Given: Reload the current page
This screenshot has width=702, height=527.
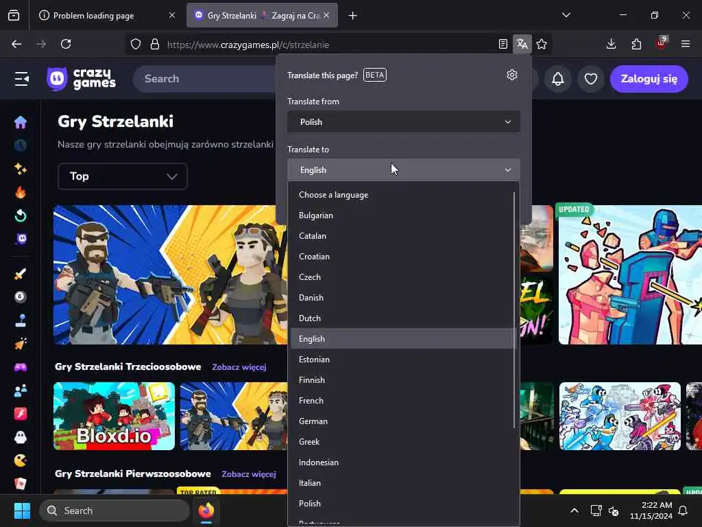Looking at the screenshot, I should [x=66, y=44].
